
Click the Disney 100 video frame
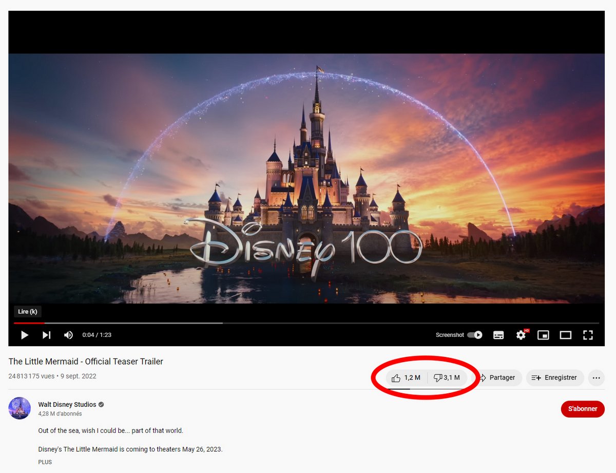click(x=306, y=179)
